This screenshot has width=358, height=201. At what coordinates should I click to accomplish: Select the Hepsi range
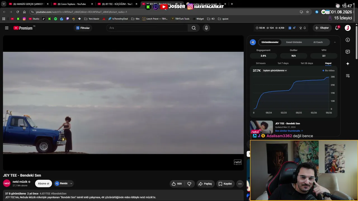328,63
